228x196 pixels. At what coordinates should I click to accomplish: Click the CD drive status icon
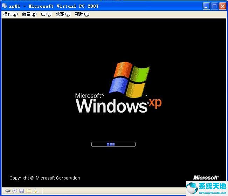tap(15, 191)
